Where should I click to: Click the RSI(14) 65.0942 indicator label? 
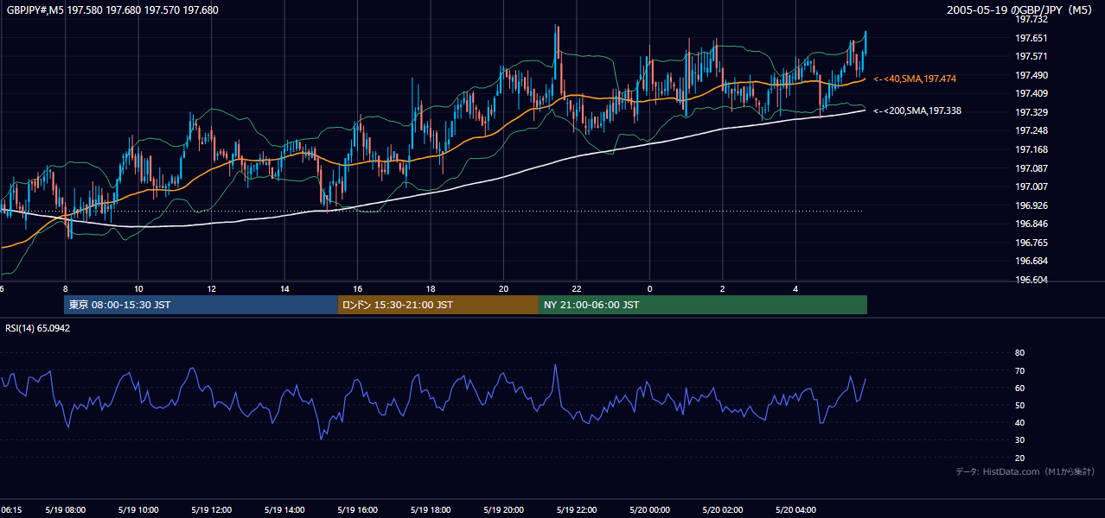(x=38, y=328)
